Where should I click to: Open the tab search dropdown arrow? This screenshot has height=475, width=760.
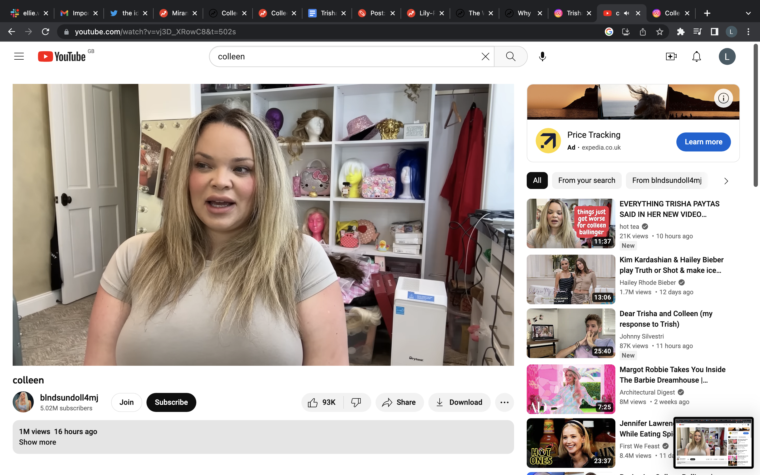tap(748, 13)
